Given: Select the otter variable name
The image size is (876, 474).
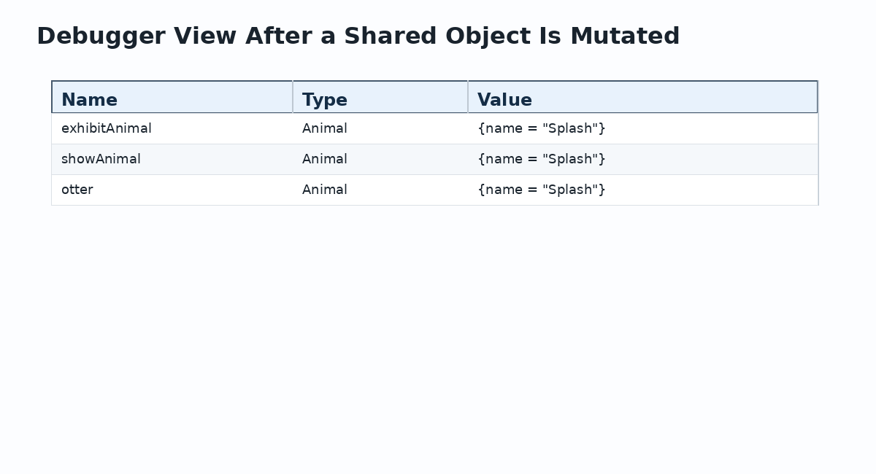Looking at the screenshot, I should coord(77,190).
